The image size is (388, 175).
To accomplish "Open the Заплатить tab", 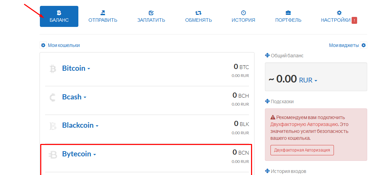I will coord(151,16).
